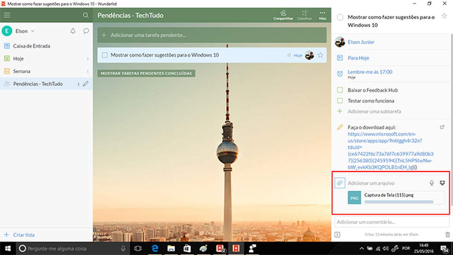Attach file from Dropbox icon
This screenshot has width=453, height=255.
[442, 183]
